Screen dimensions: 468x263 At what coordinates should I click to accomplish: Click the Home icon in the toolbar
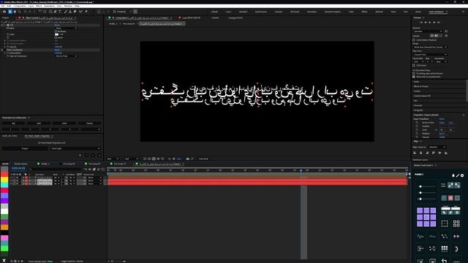(x=4, y=12)
